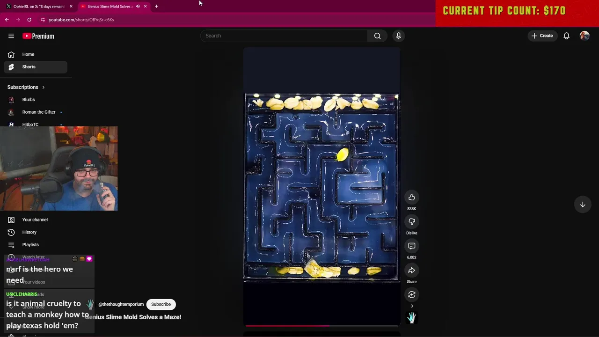The image size is (599, 337).
Task: Open @thethoughtemporium channel link
Action: [121, 304]
